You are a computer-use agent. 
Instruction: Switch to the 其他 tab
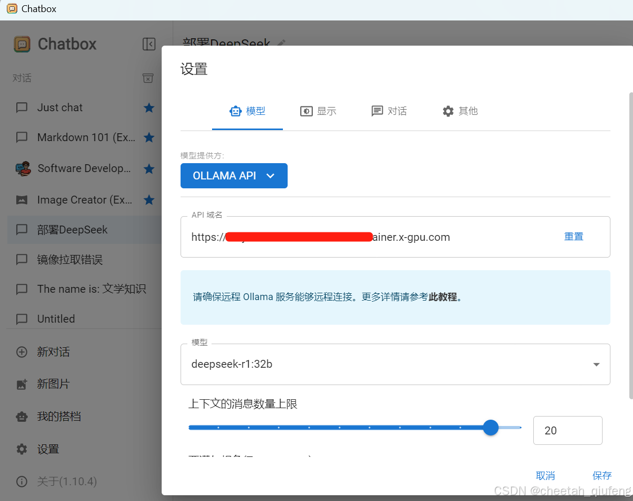[x=460, y=111]
